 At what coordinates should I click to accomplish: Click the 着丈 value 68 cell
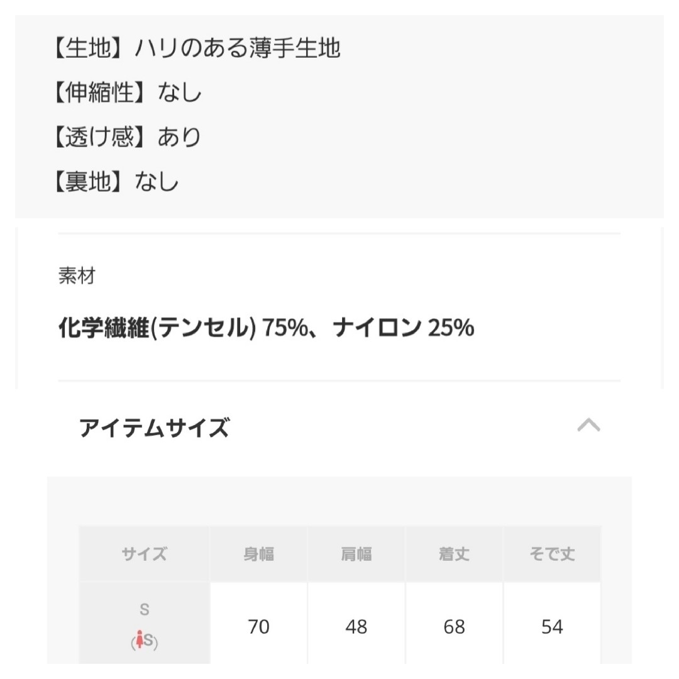(455, 626)
